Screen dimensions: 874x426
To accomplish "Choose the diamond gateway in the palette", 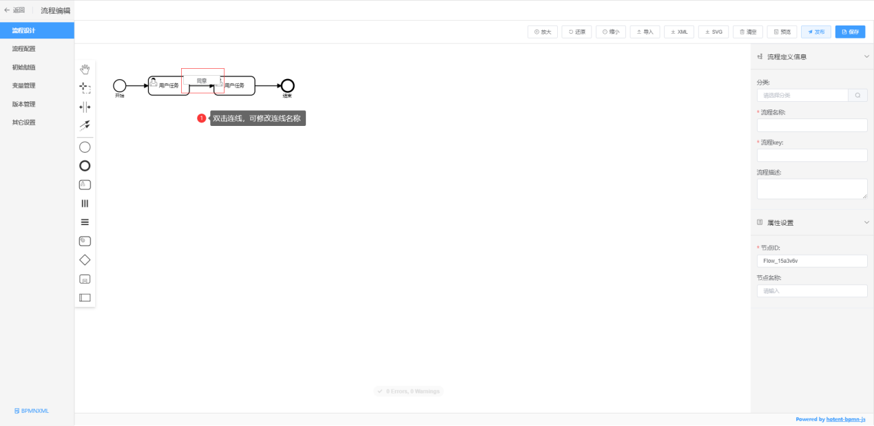I will tap(85, 260).
